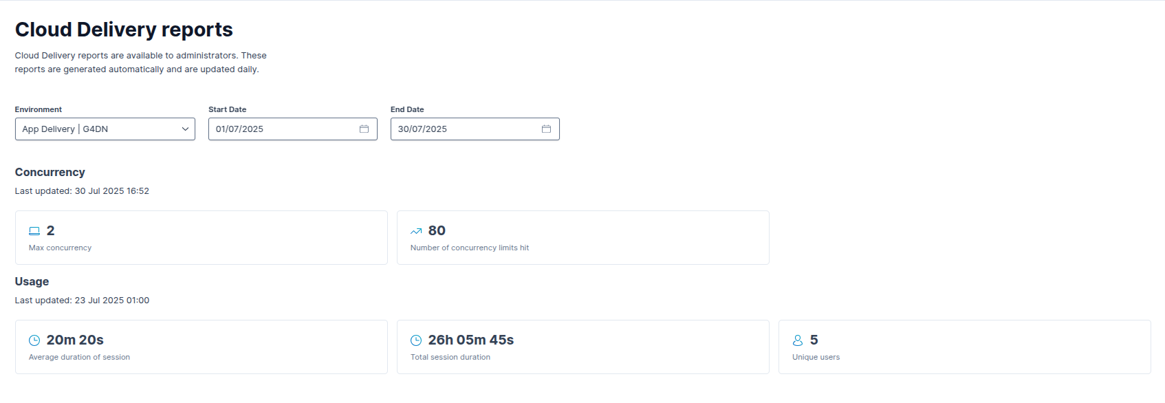Image resolution: width=1165 pixels, height=403 pixels.
Task: Click the trending arrow icon beside 80
Action: point(416,231)
